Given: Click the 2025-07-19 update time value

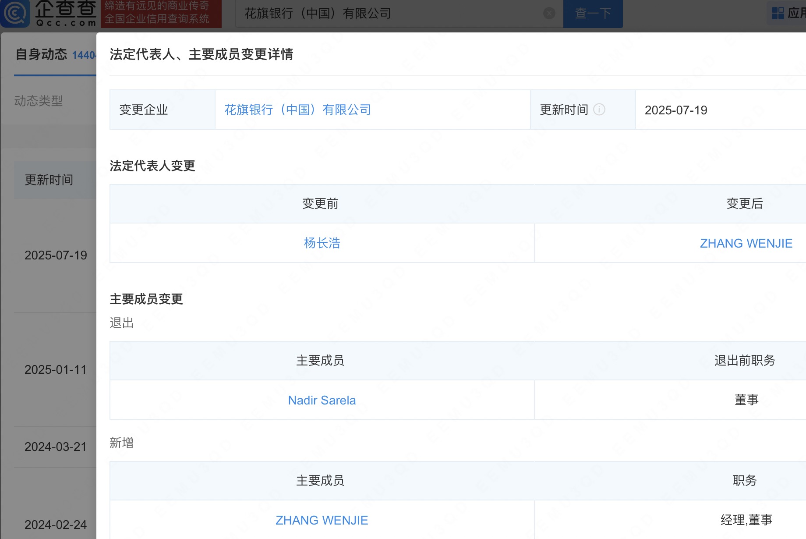Looking at the screenshot, I should click(x=676, y=110).
